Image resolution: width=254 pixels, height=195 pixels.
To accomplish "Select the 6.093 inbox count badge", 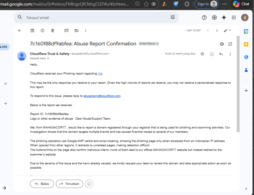I will click(x=4, y=47).
